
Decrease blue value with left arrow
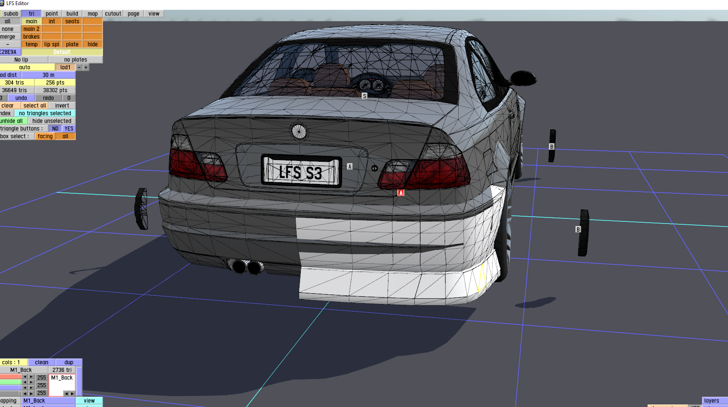click(25, 388)
